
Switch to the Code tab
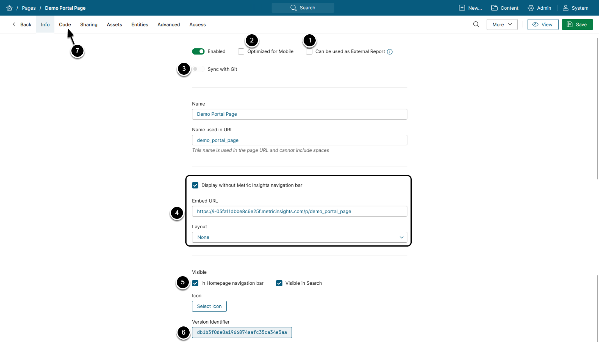tap(65, 25)
